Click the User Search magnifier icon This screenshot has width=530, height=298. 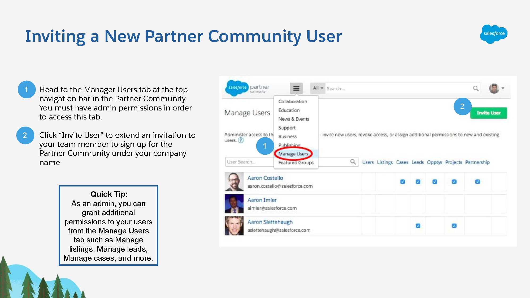[x=353, y=162]
